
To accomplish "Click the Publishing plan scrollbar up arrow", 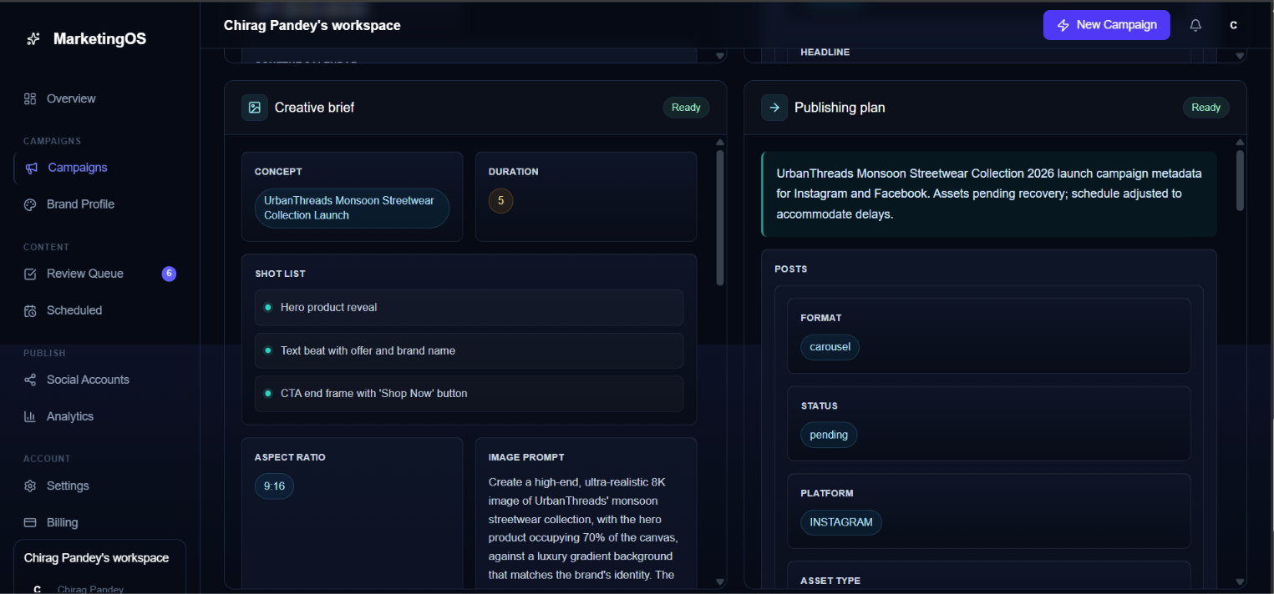I will coord(1240,143).
